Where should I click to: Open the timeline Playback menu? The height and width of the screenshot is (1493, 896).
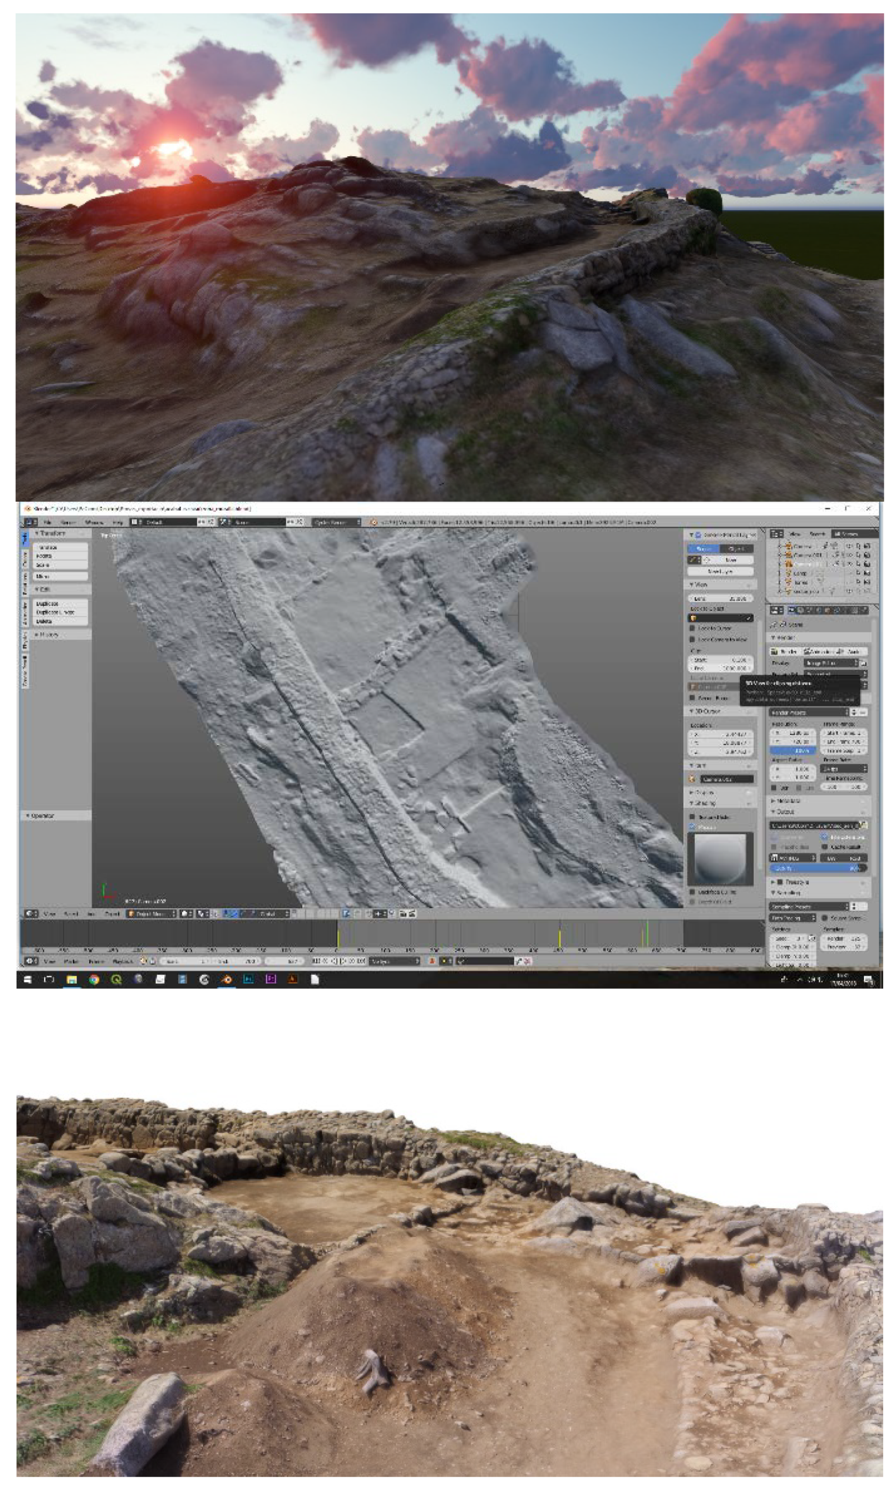(122, 961)
